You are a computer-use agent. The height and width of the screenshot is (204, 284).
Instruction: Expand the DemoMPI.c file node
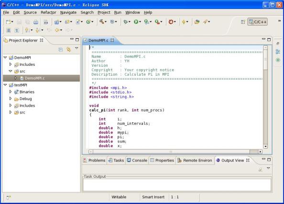click(16, 78)
